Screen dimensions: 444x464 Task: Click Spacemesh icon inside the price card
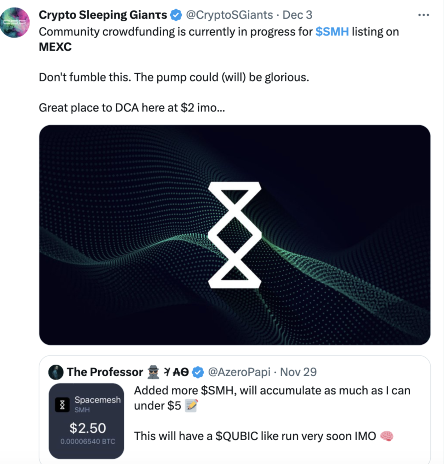coord(62,404)
